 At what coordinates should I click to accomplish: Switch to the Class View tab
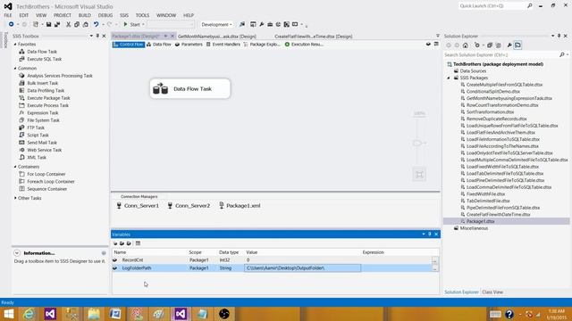[x=492, y=292]
